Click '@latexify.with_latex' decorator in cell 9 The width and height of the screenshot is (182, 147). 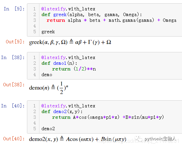pyautogui.click(x=68, y=9)
